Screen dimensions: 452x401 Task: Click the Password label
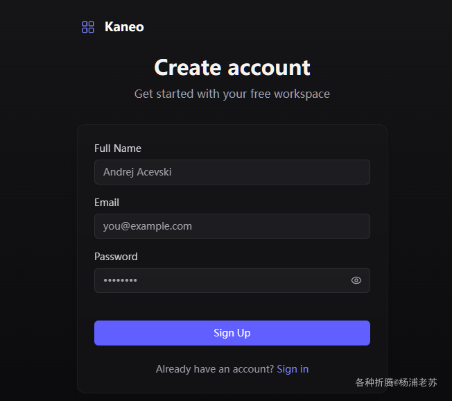[116, 257]
